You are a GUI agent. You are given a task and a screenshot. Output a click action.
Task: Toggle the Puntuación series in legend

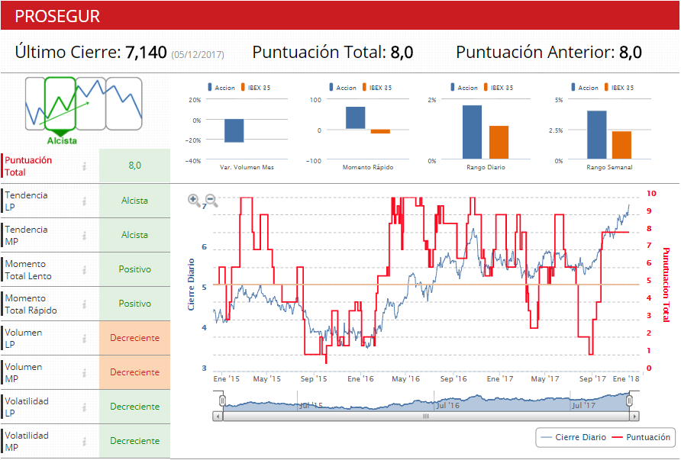[642, 437]
